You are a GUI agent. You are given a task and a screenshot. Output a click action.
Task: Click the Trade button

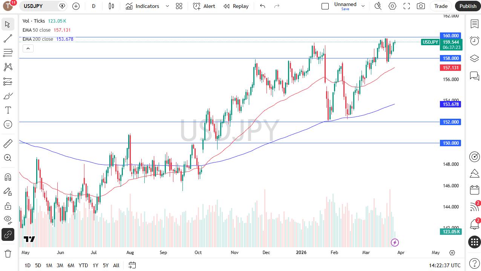[x=440, y=6]
